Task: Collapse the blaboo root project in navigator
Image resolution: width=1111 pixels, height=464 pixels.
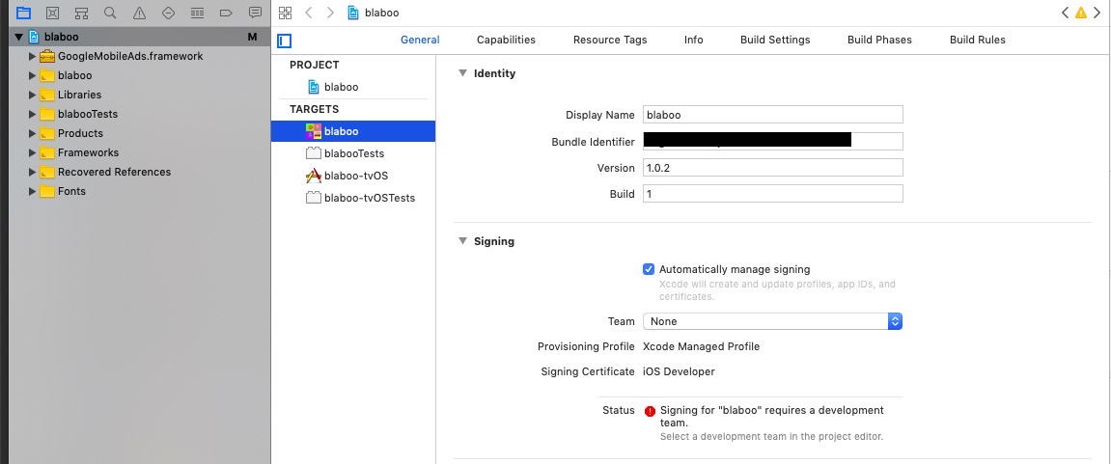Action: click(19, 37)
